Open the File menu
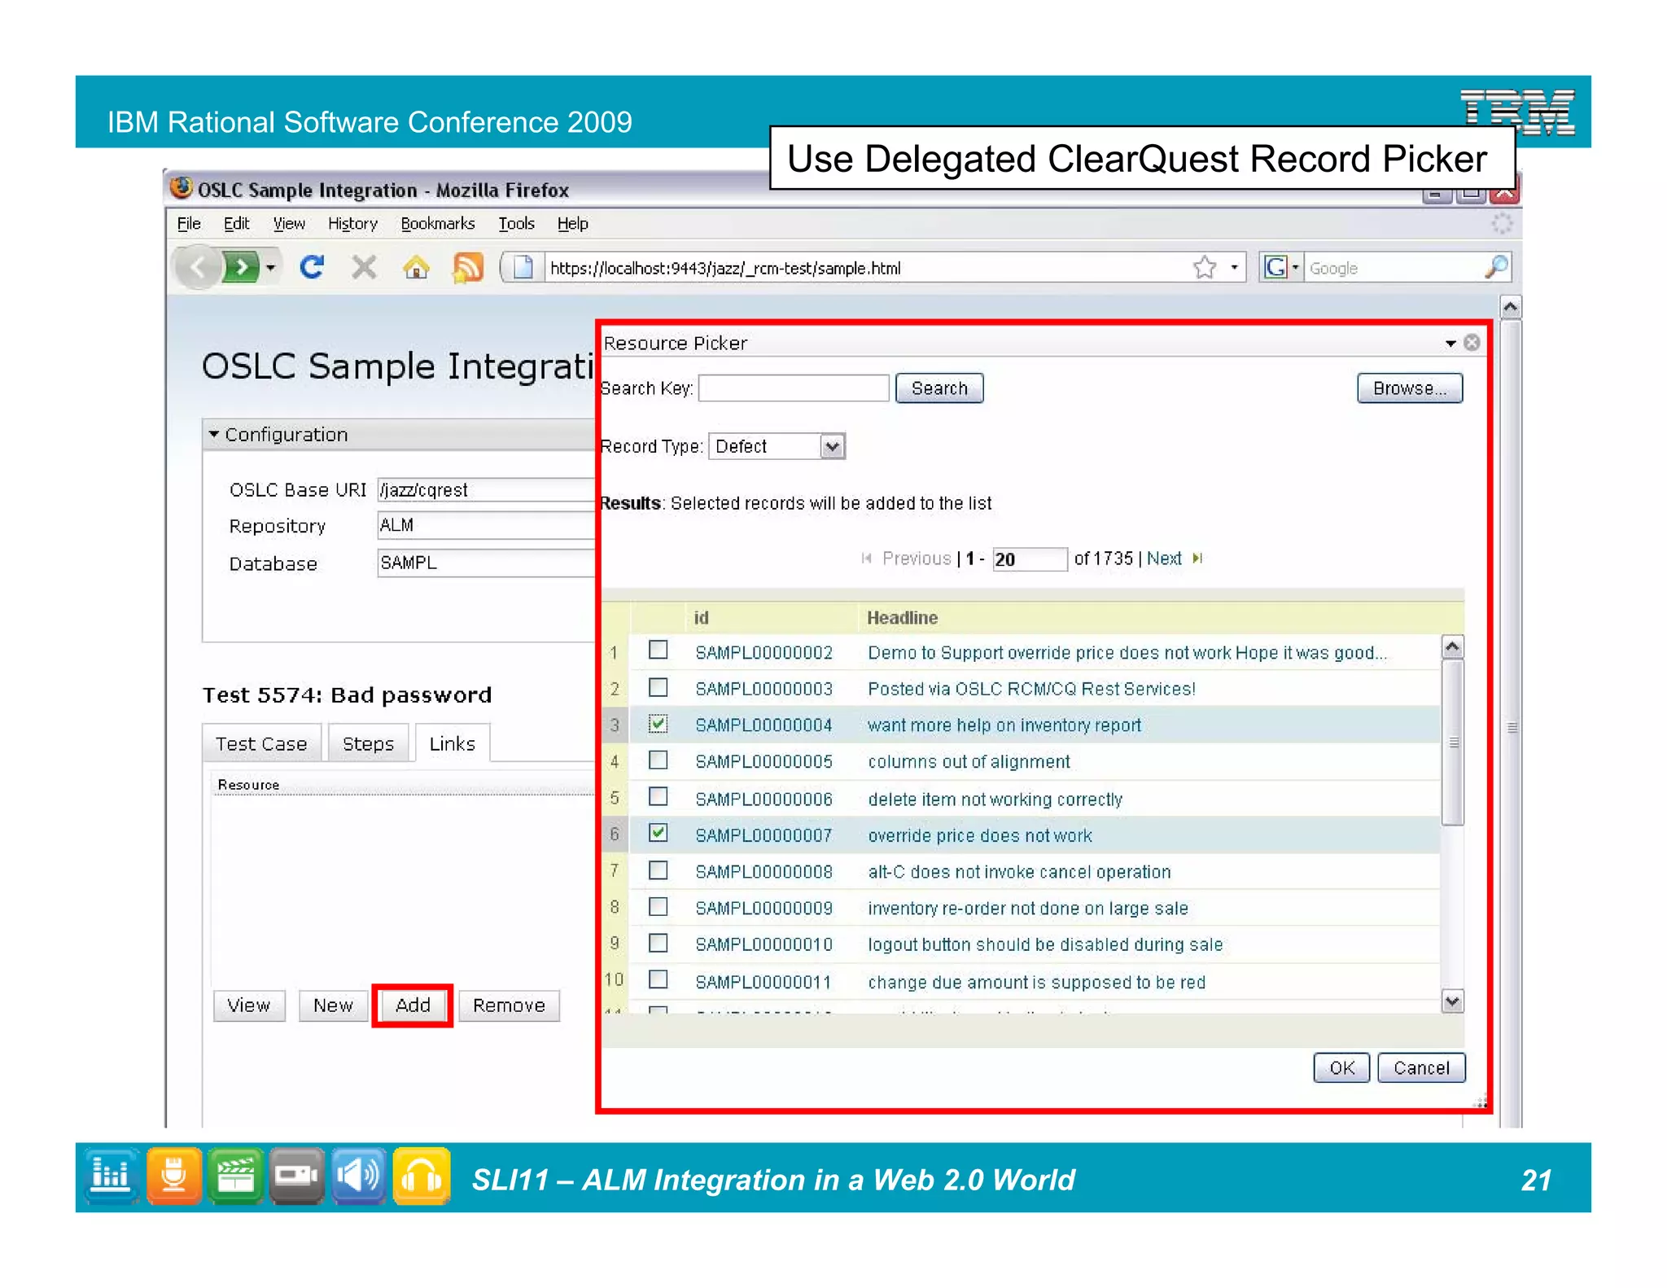This screenshot has width=1667, height=1288. (189, 223)
